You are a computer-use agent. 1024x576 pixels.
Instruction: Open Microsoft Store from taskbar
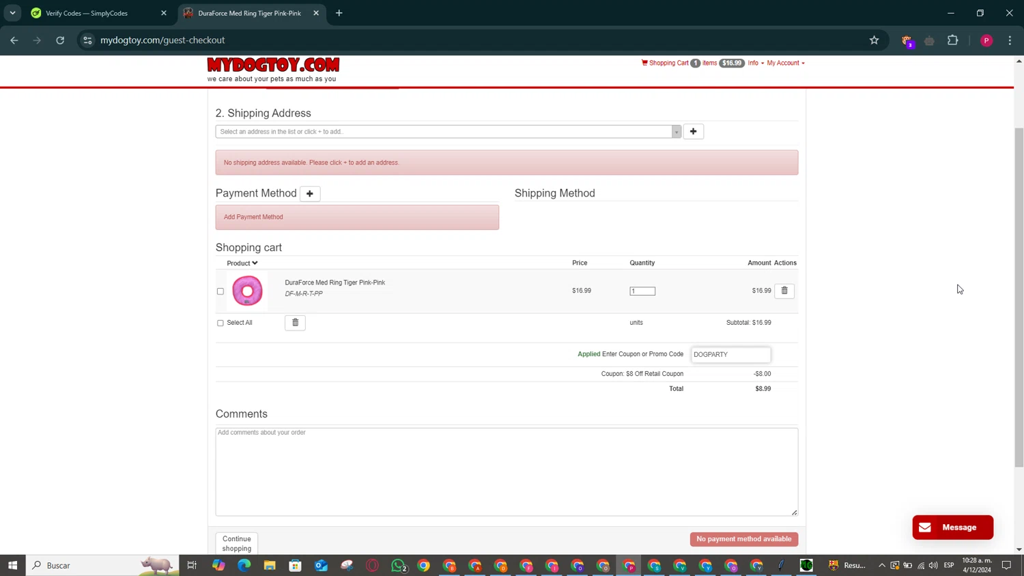click(x=295, y=565)
